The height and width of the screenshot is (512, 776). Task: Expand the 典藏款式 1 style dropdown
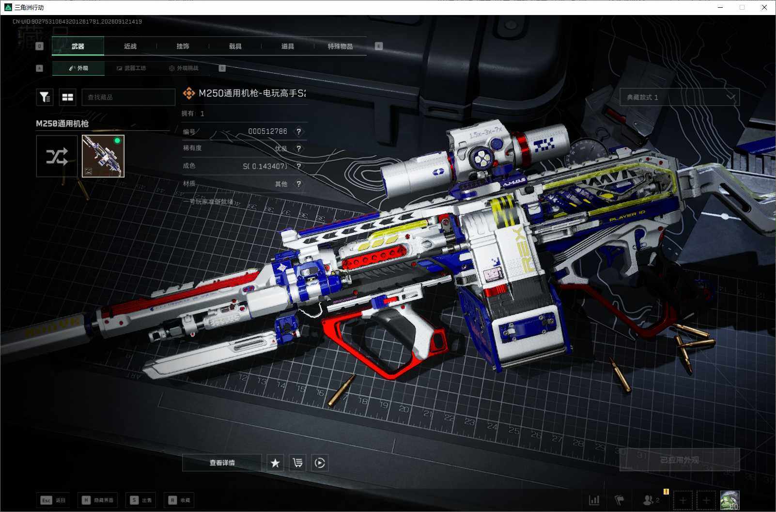680,97
